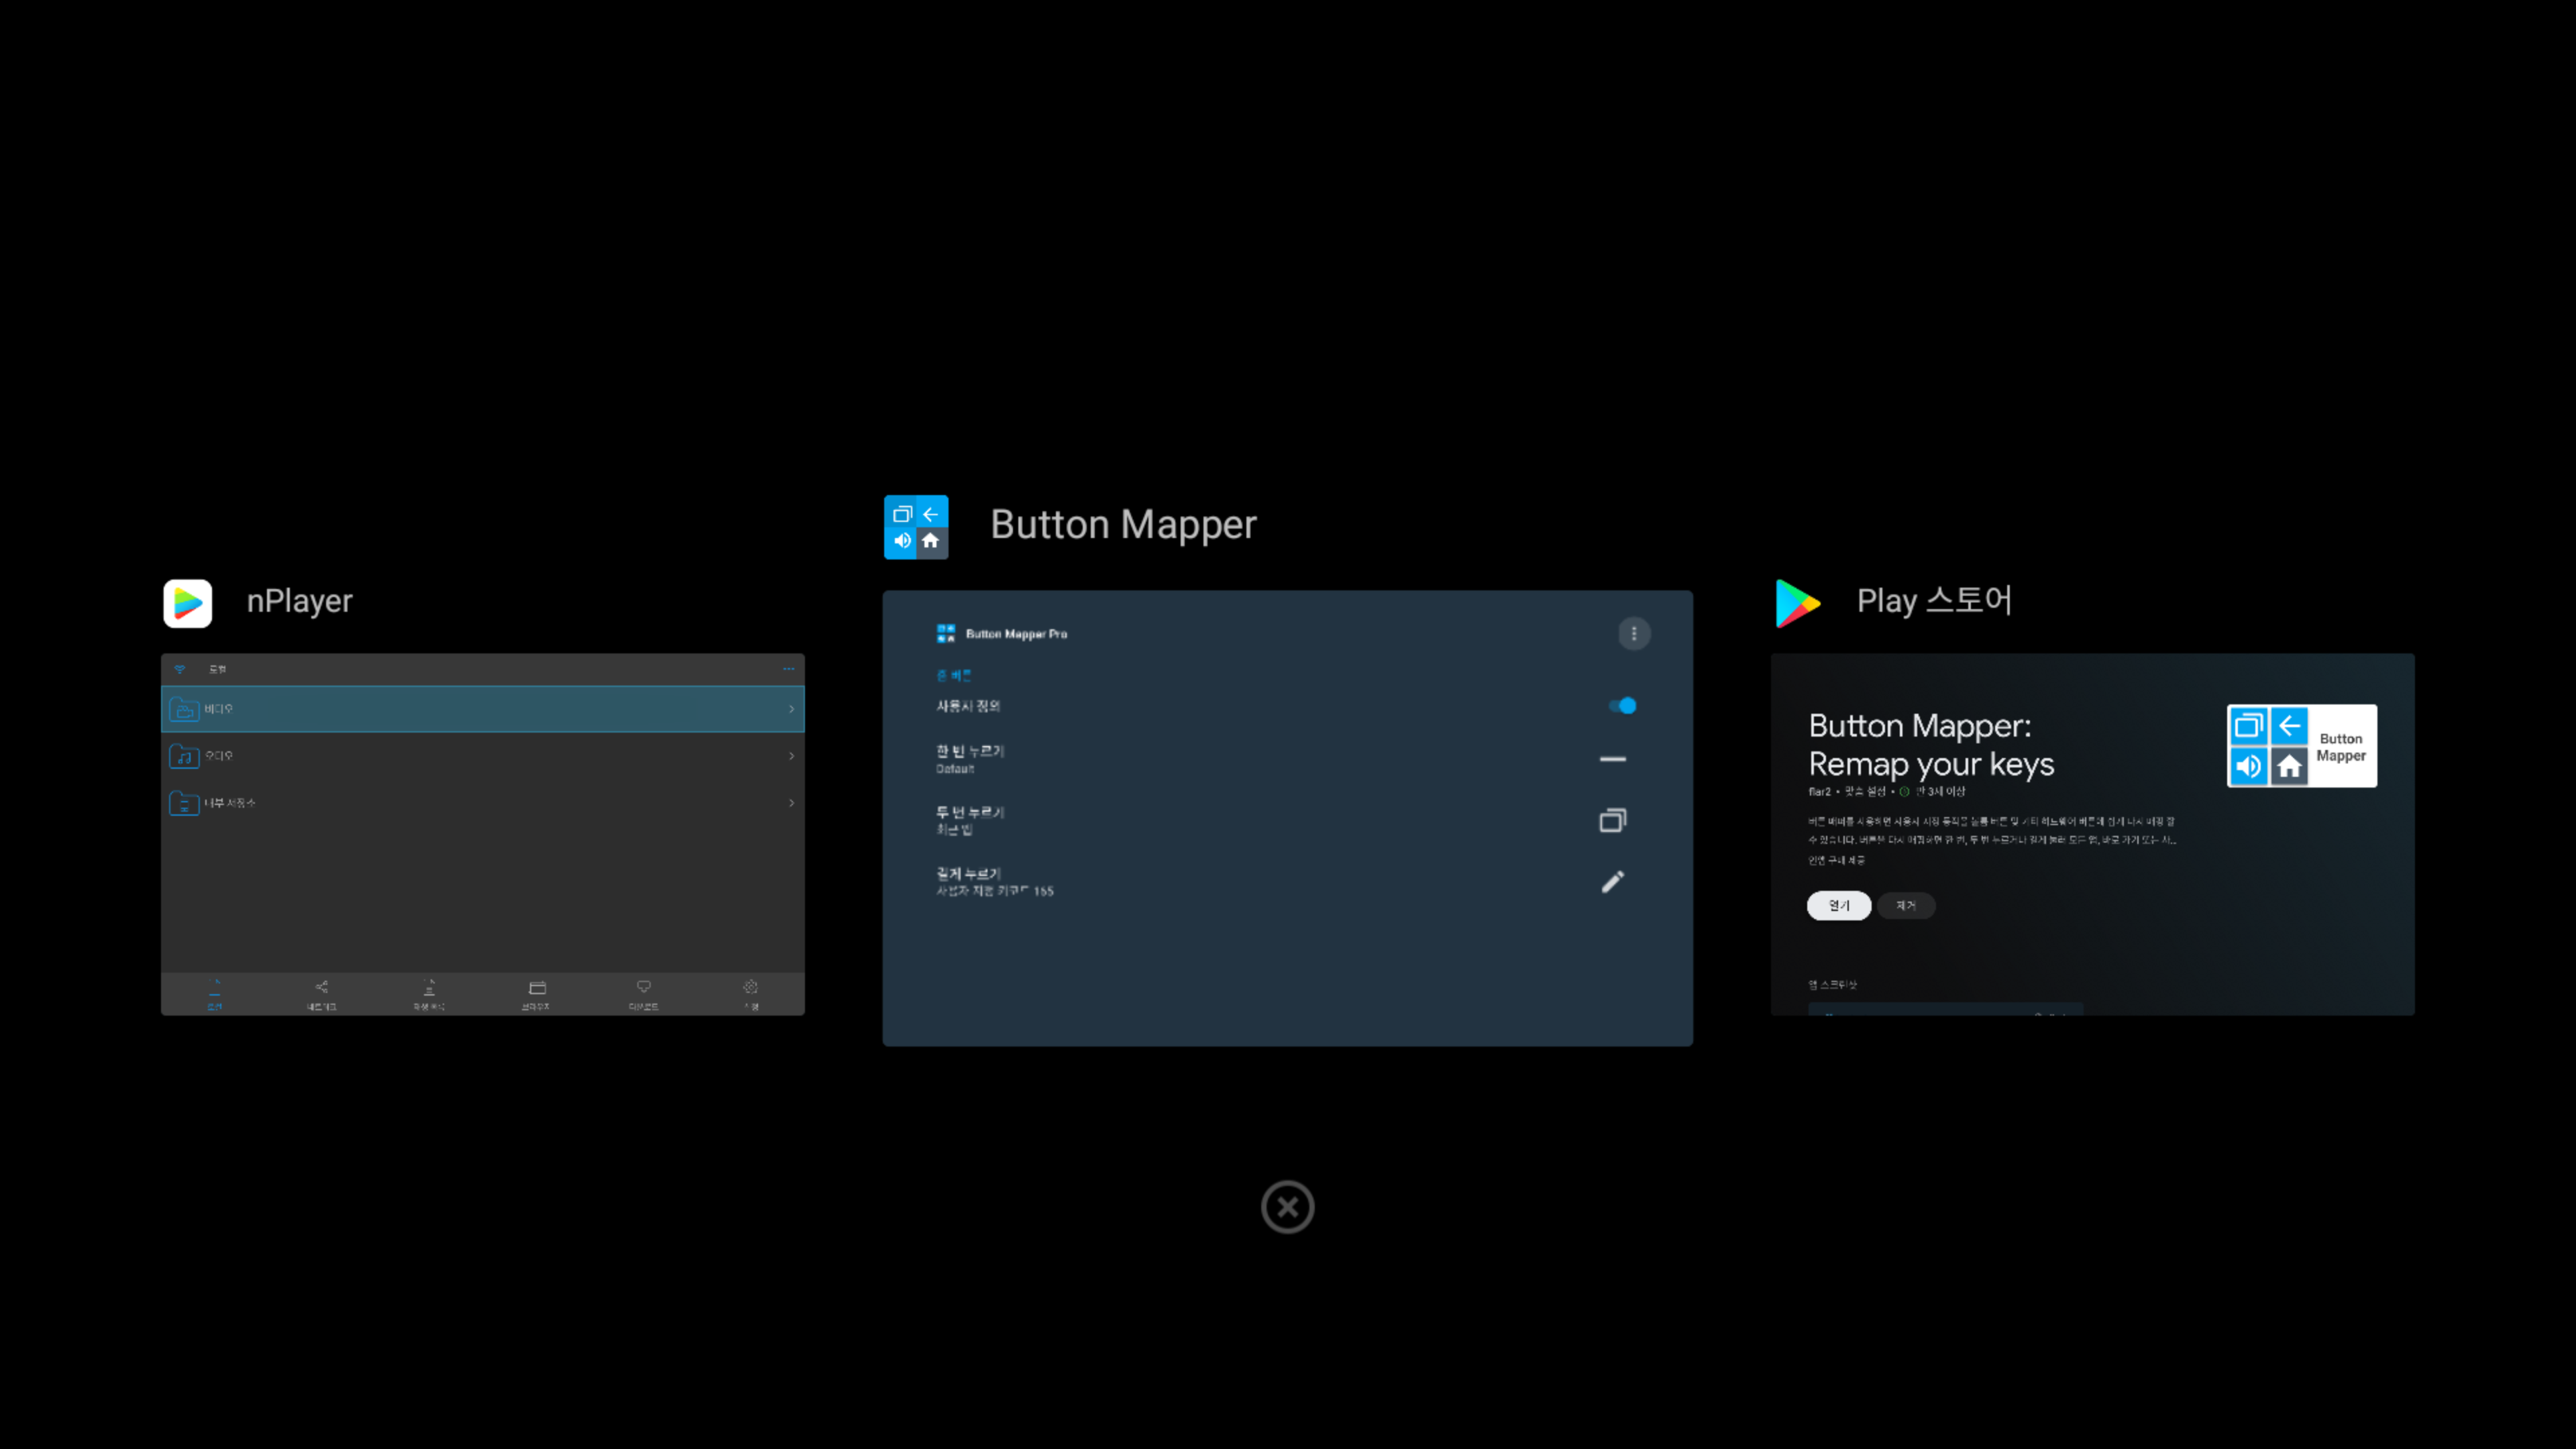Select the single tap Default dash option
Image resolution: width=2576 pixels, height=1449 pixels.
1612,759
